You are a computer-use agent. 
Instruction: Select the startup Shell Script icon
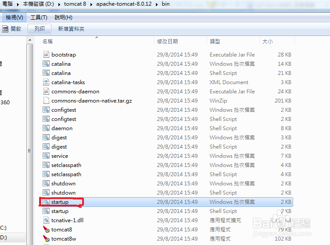point(46,211)
